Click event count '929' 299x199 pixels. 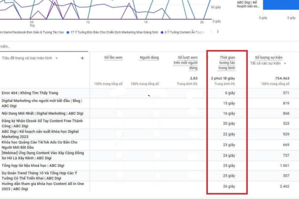(x=286, y=134)
